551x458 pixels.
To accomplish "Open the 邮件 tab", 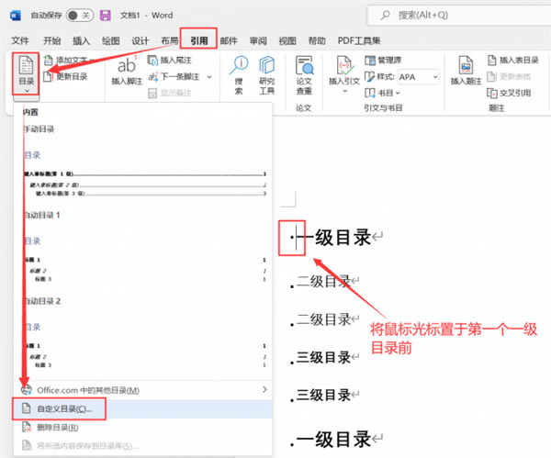I will click(229, 40).
